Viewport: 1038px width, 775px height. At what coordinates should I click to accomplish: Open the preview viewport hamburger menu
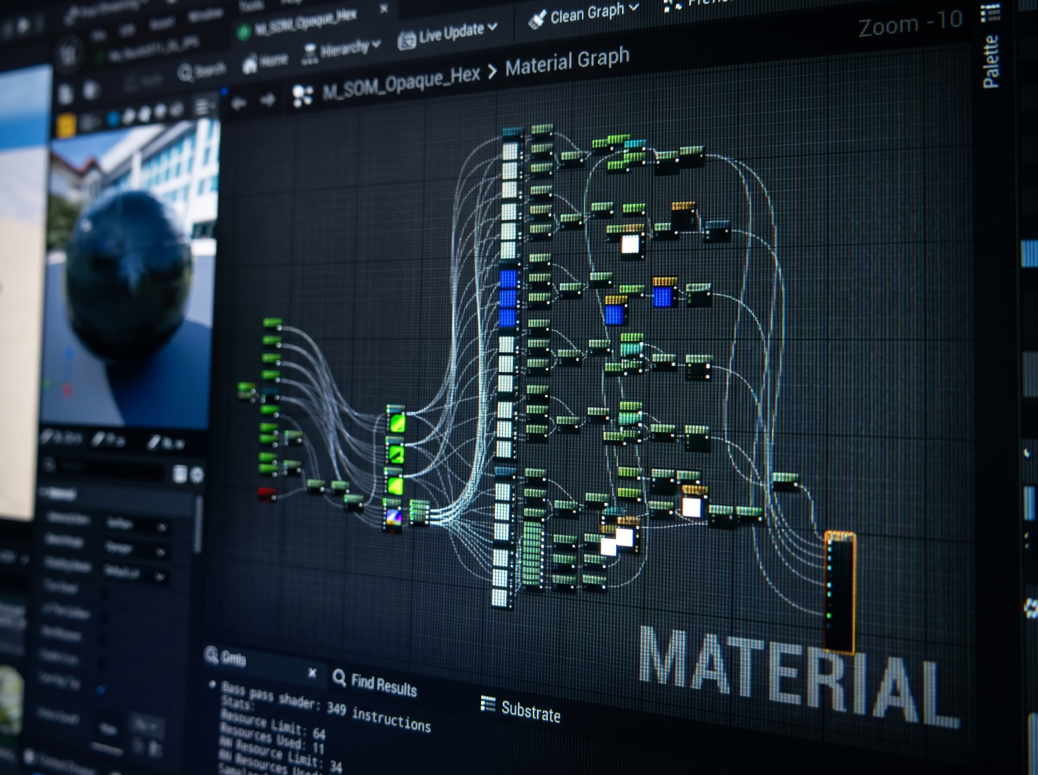(203, 106)
